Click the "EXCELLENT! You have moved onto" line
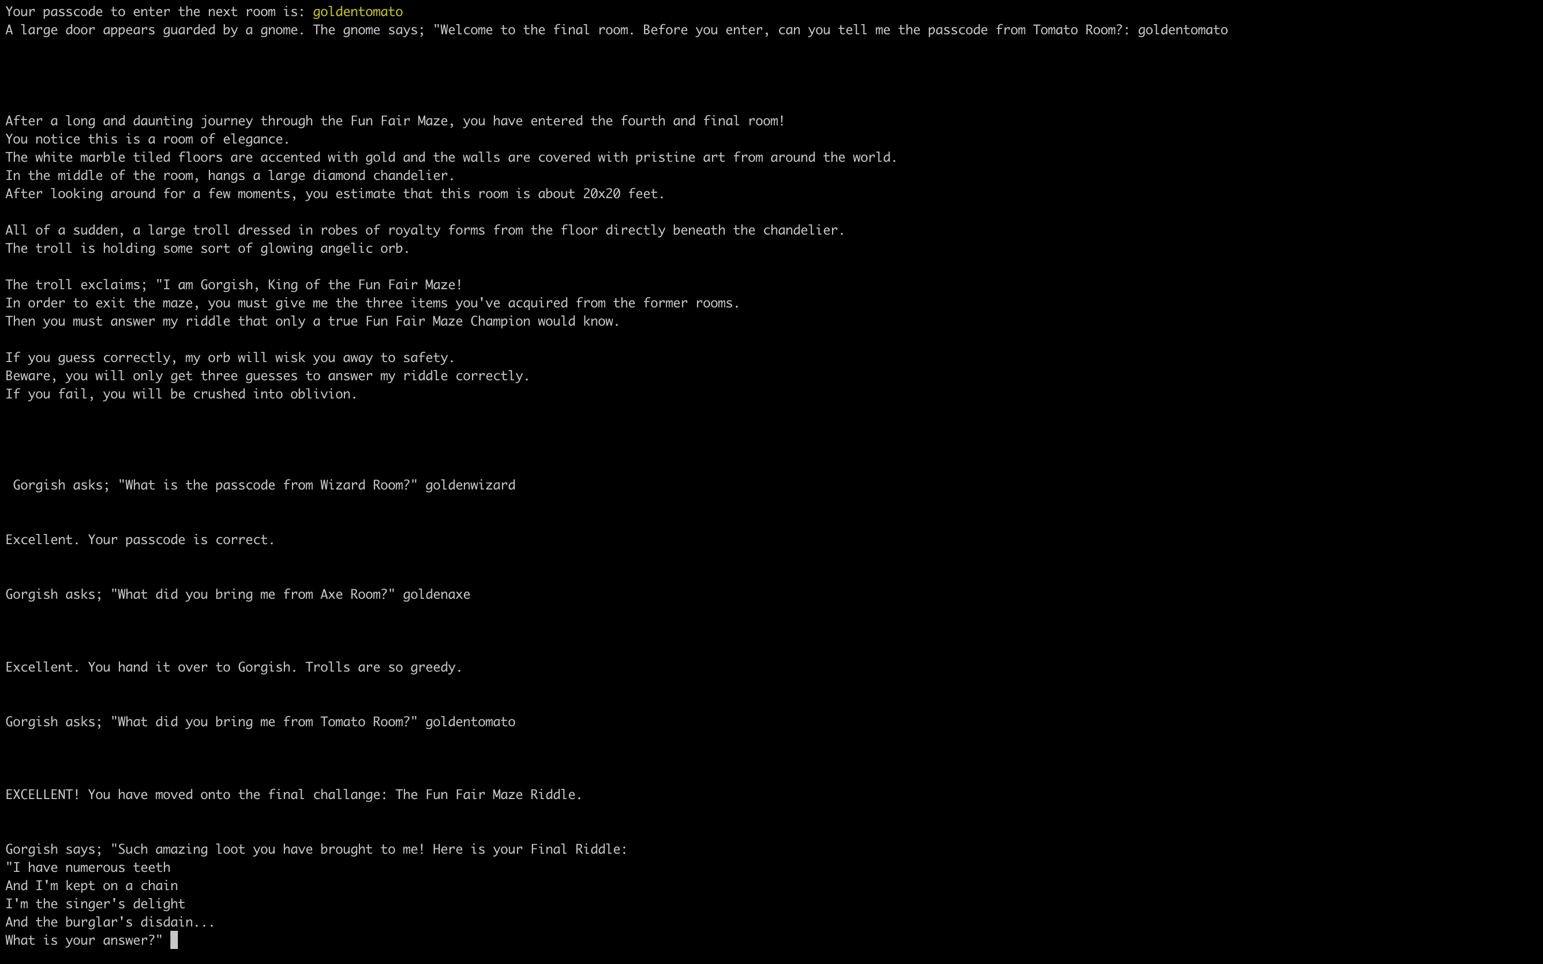Image resolution: width=1543 pixels, height=964 pixels. [294, 795]
